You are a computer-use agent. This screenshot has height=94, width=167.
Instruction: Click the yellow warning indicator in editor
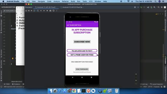tap(157, 14)
